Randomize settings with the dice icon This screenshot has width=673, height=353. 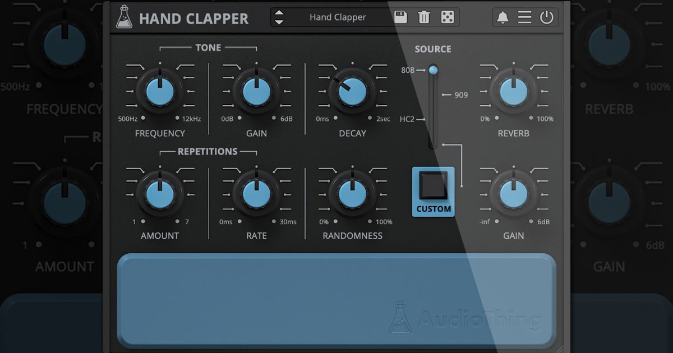(446, 17)
